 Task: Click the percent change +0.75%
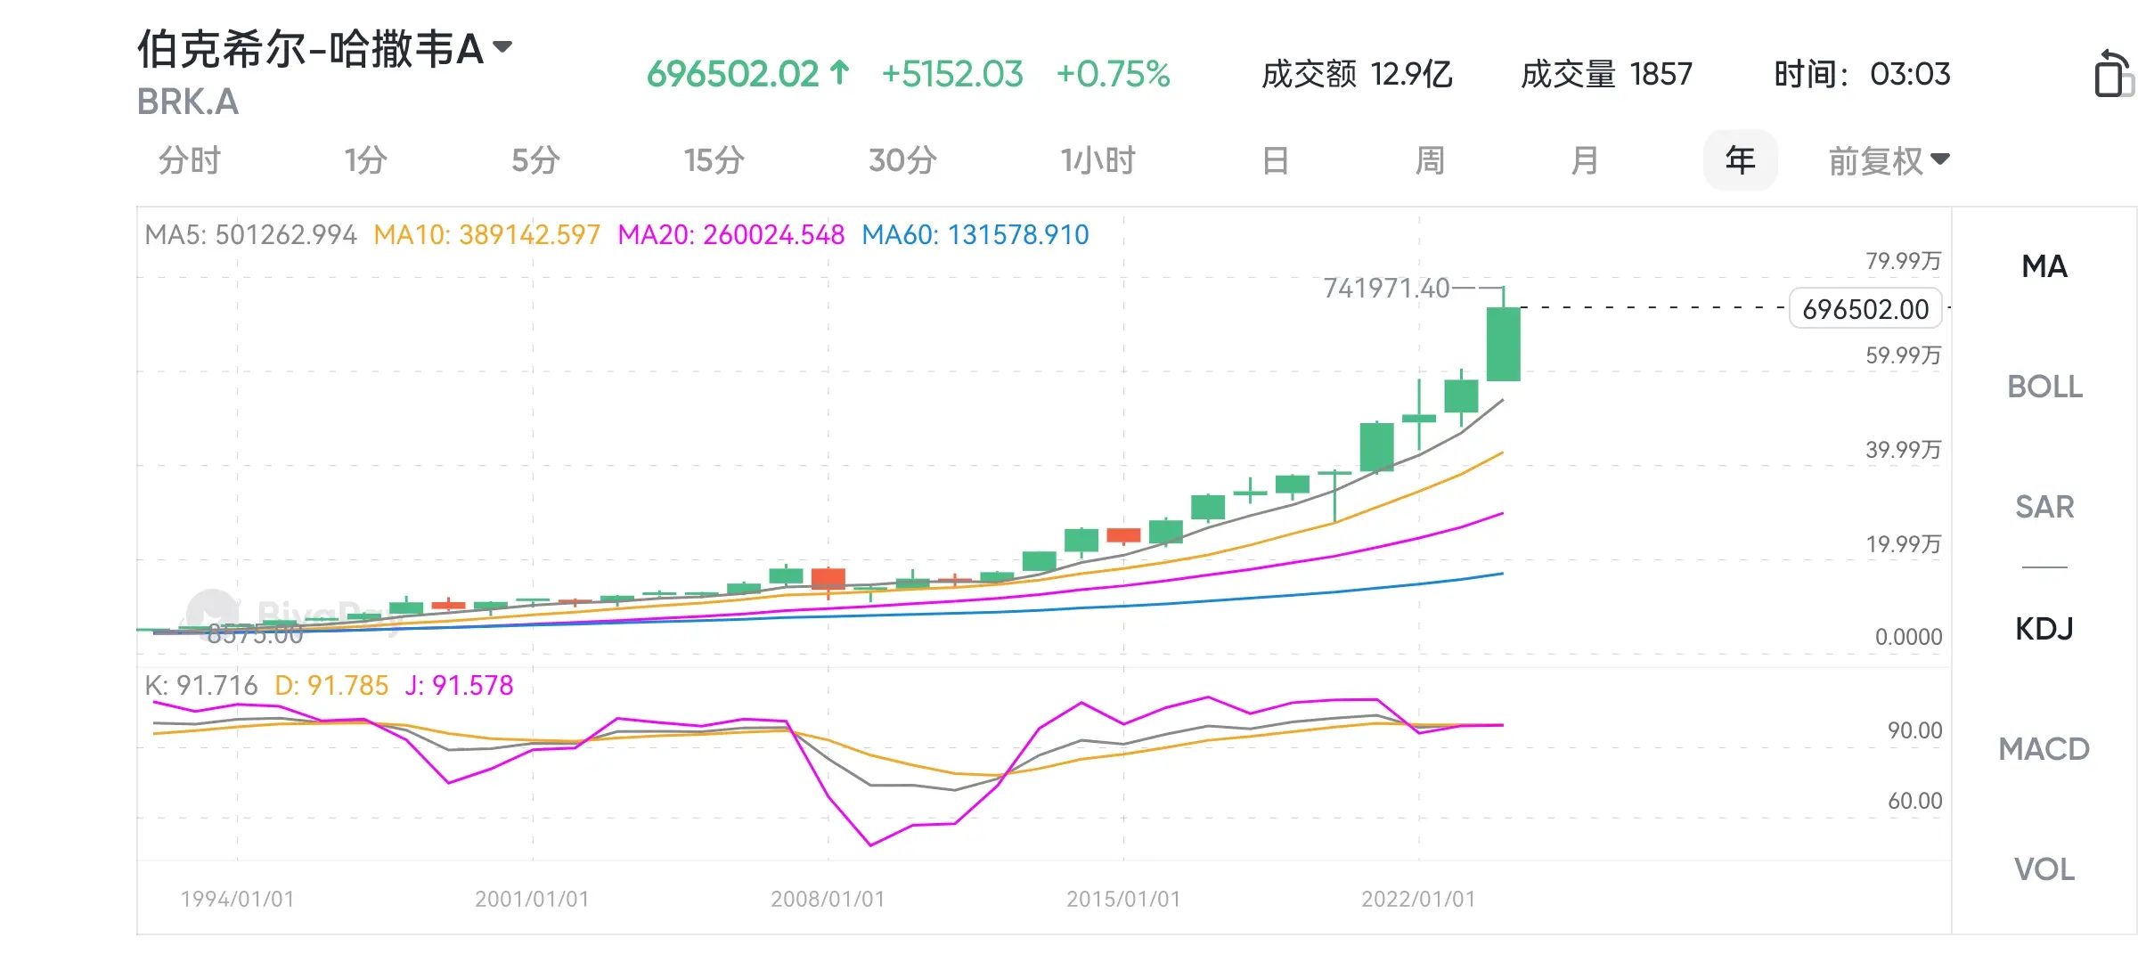[x=1113, y=74]
